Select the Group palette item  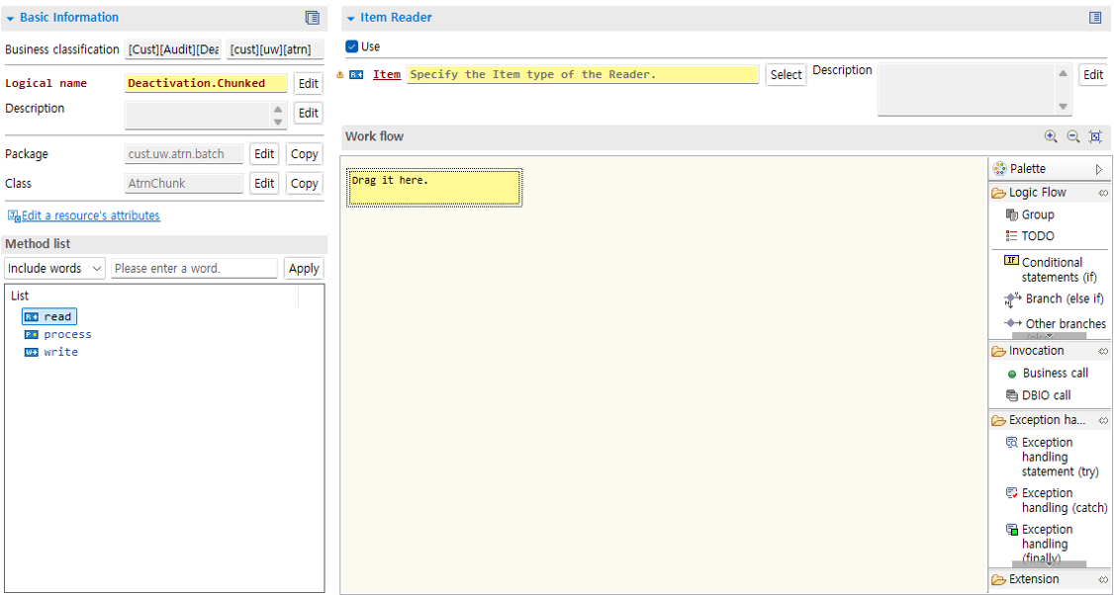point(1037,214)
